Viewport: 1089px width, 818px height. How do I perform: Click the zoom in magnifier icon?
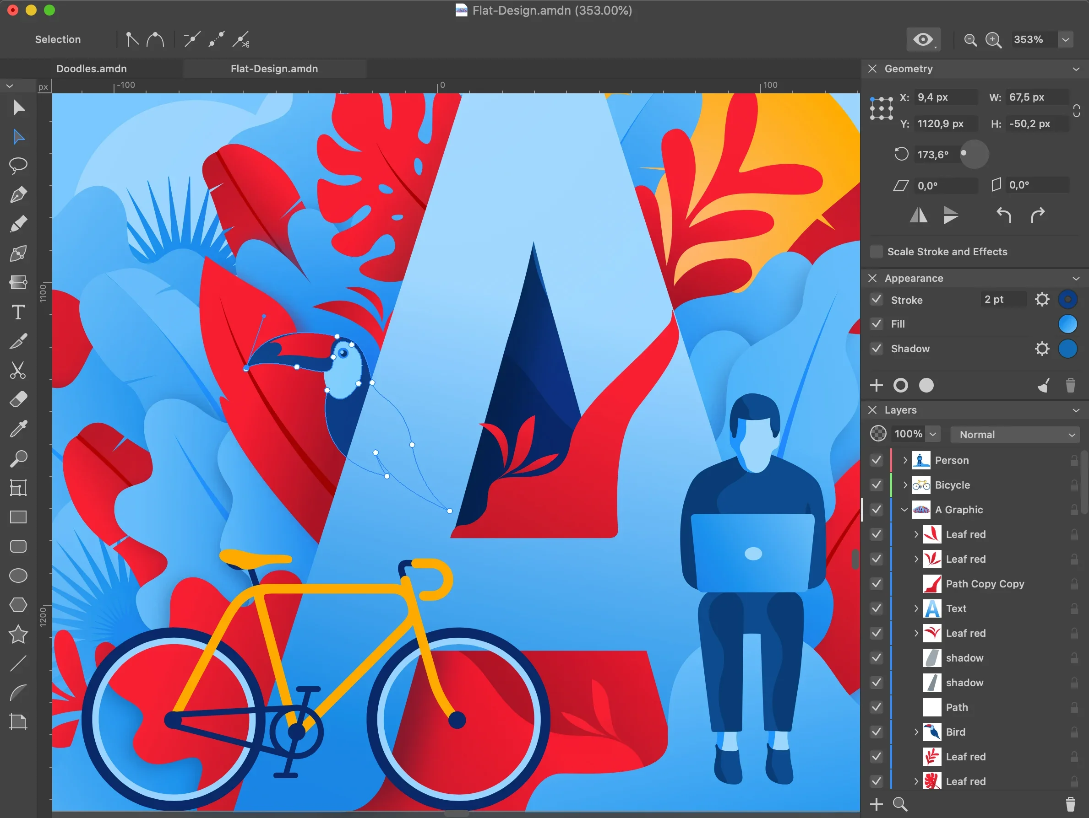(993, 40)
